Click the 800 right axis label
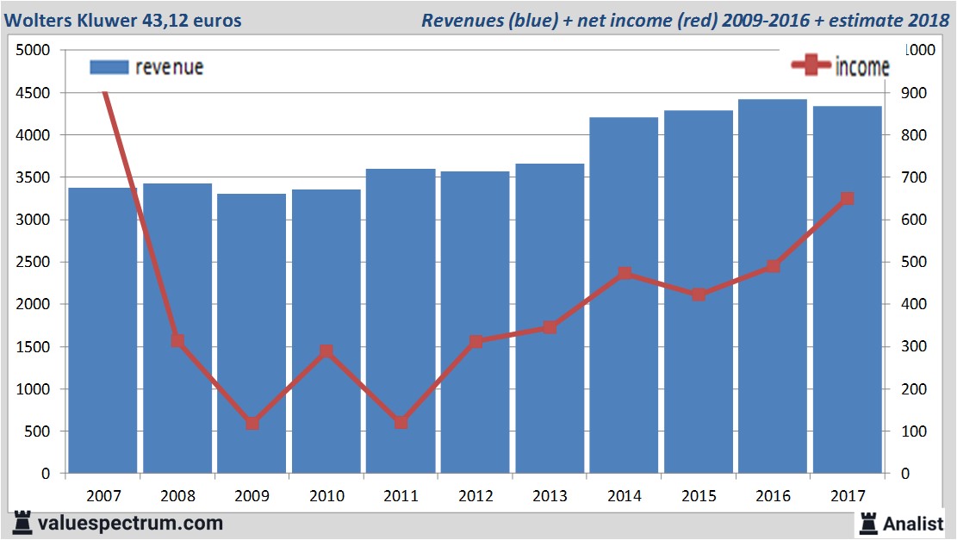 (914, 135)
